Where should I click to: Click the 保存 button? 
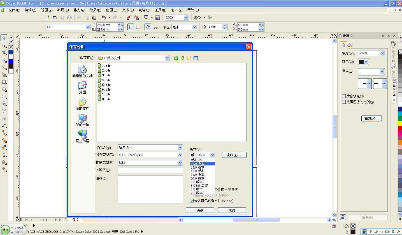pos(200,210)
